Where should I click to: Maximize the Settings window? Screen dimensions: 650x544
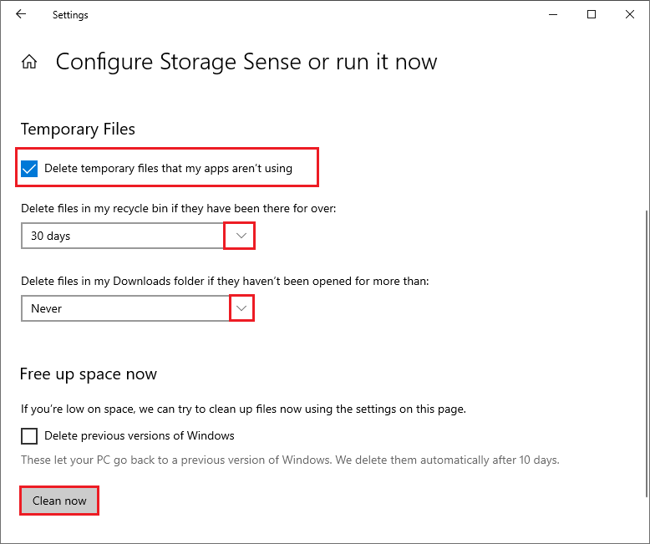pos(592,14)
